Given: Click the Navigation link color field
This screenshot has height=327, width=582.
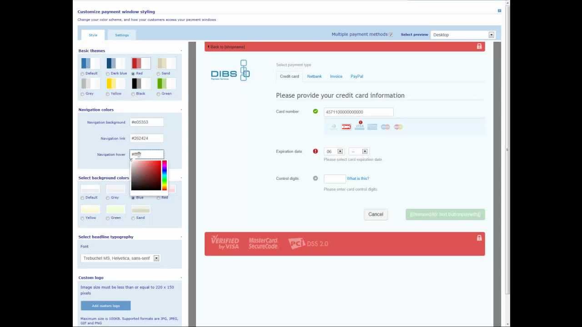Looking at the screenshot, I should [146, 138].
